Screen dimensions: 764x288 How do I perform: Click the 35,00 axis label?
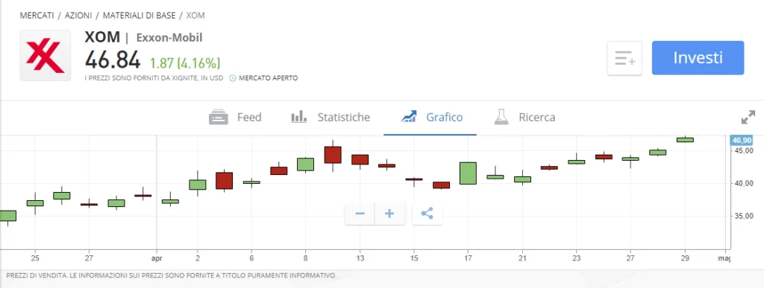743,216
